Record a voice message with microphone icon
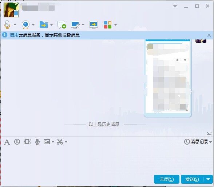The image size is (214, 187). click(37, 142)
